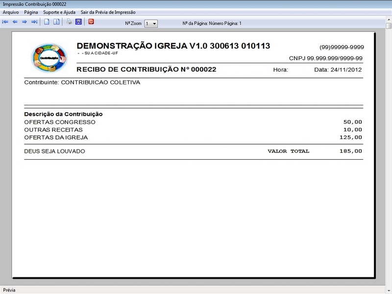Go to next page arrow icon
This screenshot has width=392, height=294.
(x=24, y=22)
